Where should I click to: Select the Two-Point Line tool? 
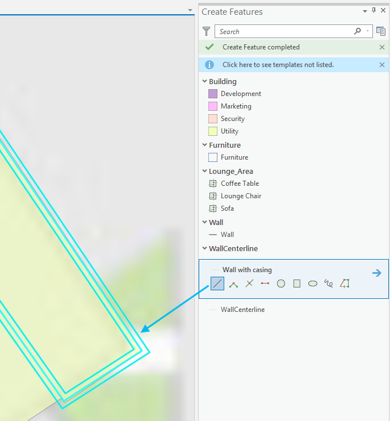[x=265, y=284]
